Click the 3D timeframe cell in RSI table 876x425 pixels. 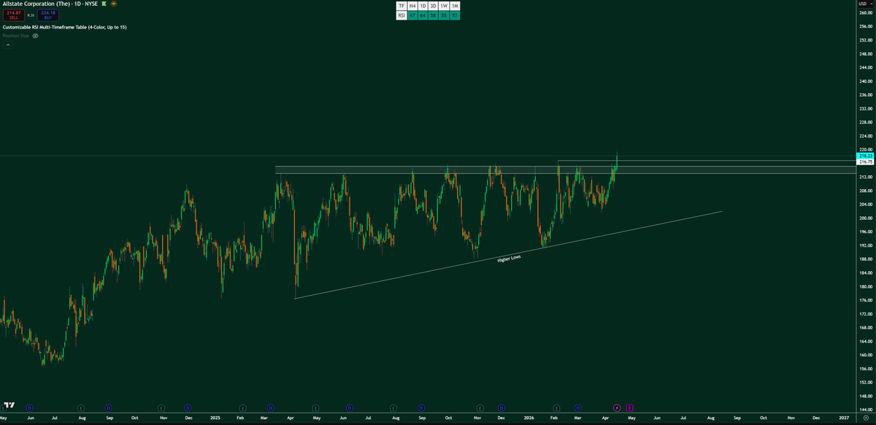pyautogui.click(x=434, y=6)
